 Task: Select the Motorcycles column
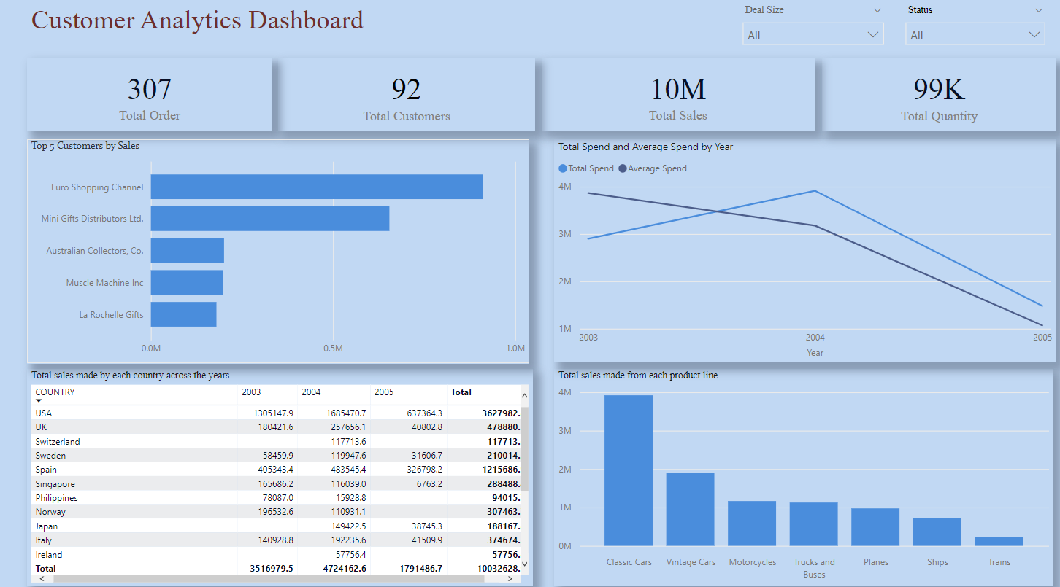[752, 523]
